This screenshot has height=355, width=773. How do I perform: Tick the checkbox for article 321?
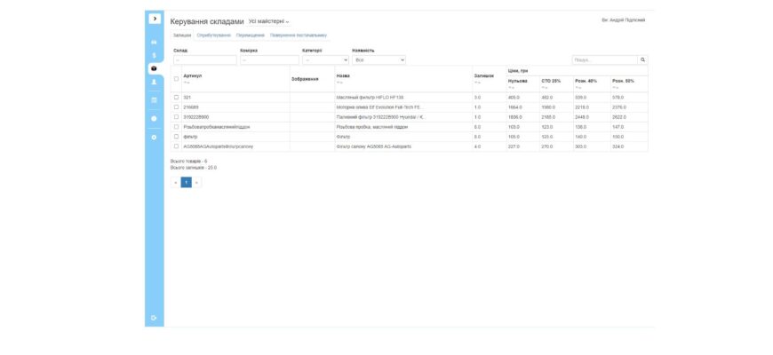pos(176,97)
